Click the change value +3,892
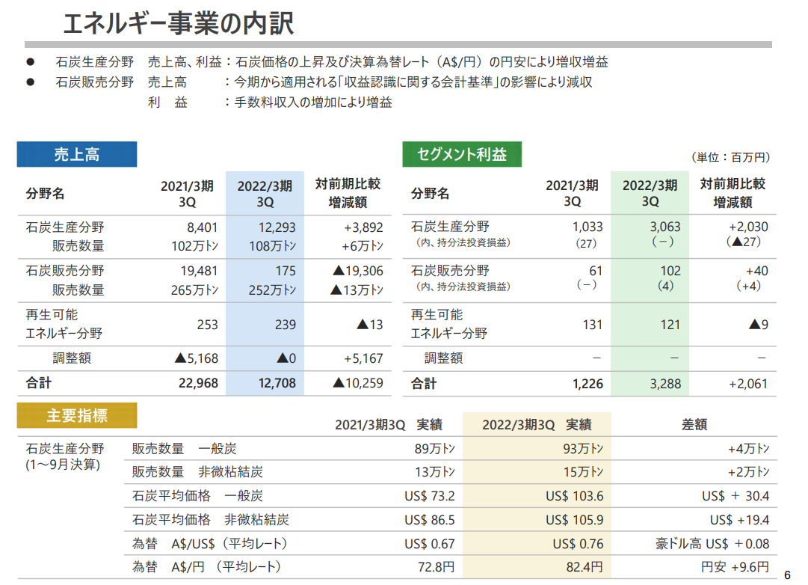This screenshot has width=808, height=585. click(363, 227)
